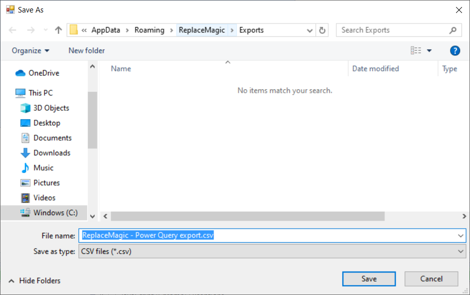Click the Search Exports input field
470x295 pixels.
click(392, 30)
